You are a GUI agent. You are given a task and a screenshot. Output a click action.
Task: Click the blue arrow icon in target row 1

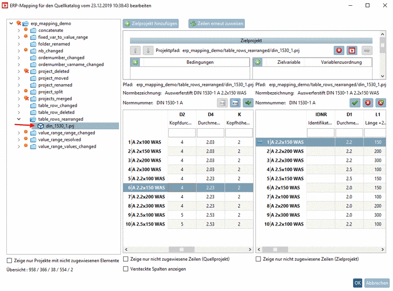pos(260,142)
